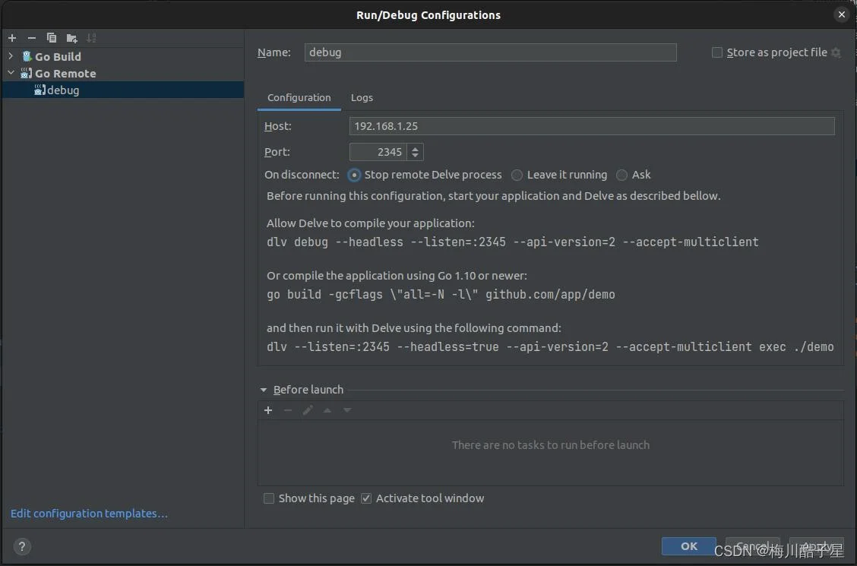
Task: Click gear icon beside Store as project file
Action: (836, 52)
